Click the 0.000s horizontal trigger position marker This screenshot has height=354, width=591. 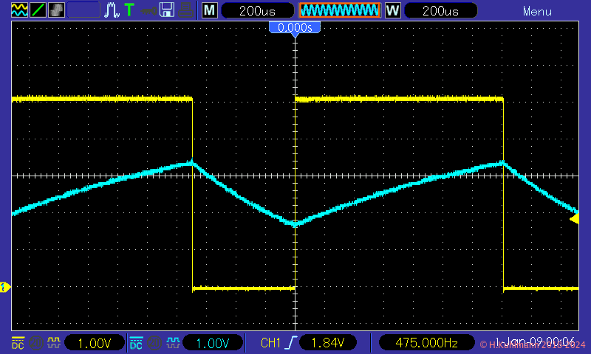pos(295,28)
